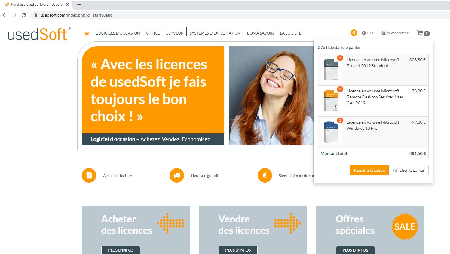Reload the page with refresh icon
The image size is (450, 254).
pyautogui.click(x=24, y=15)
